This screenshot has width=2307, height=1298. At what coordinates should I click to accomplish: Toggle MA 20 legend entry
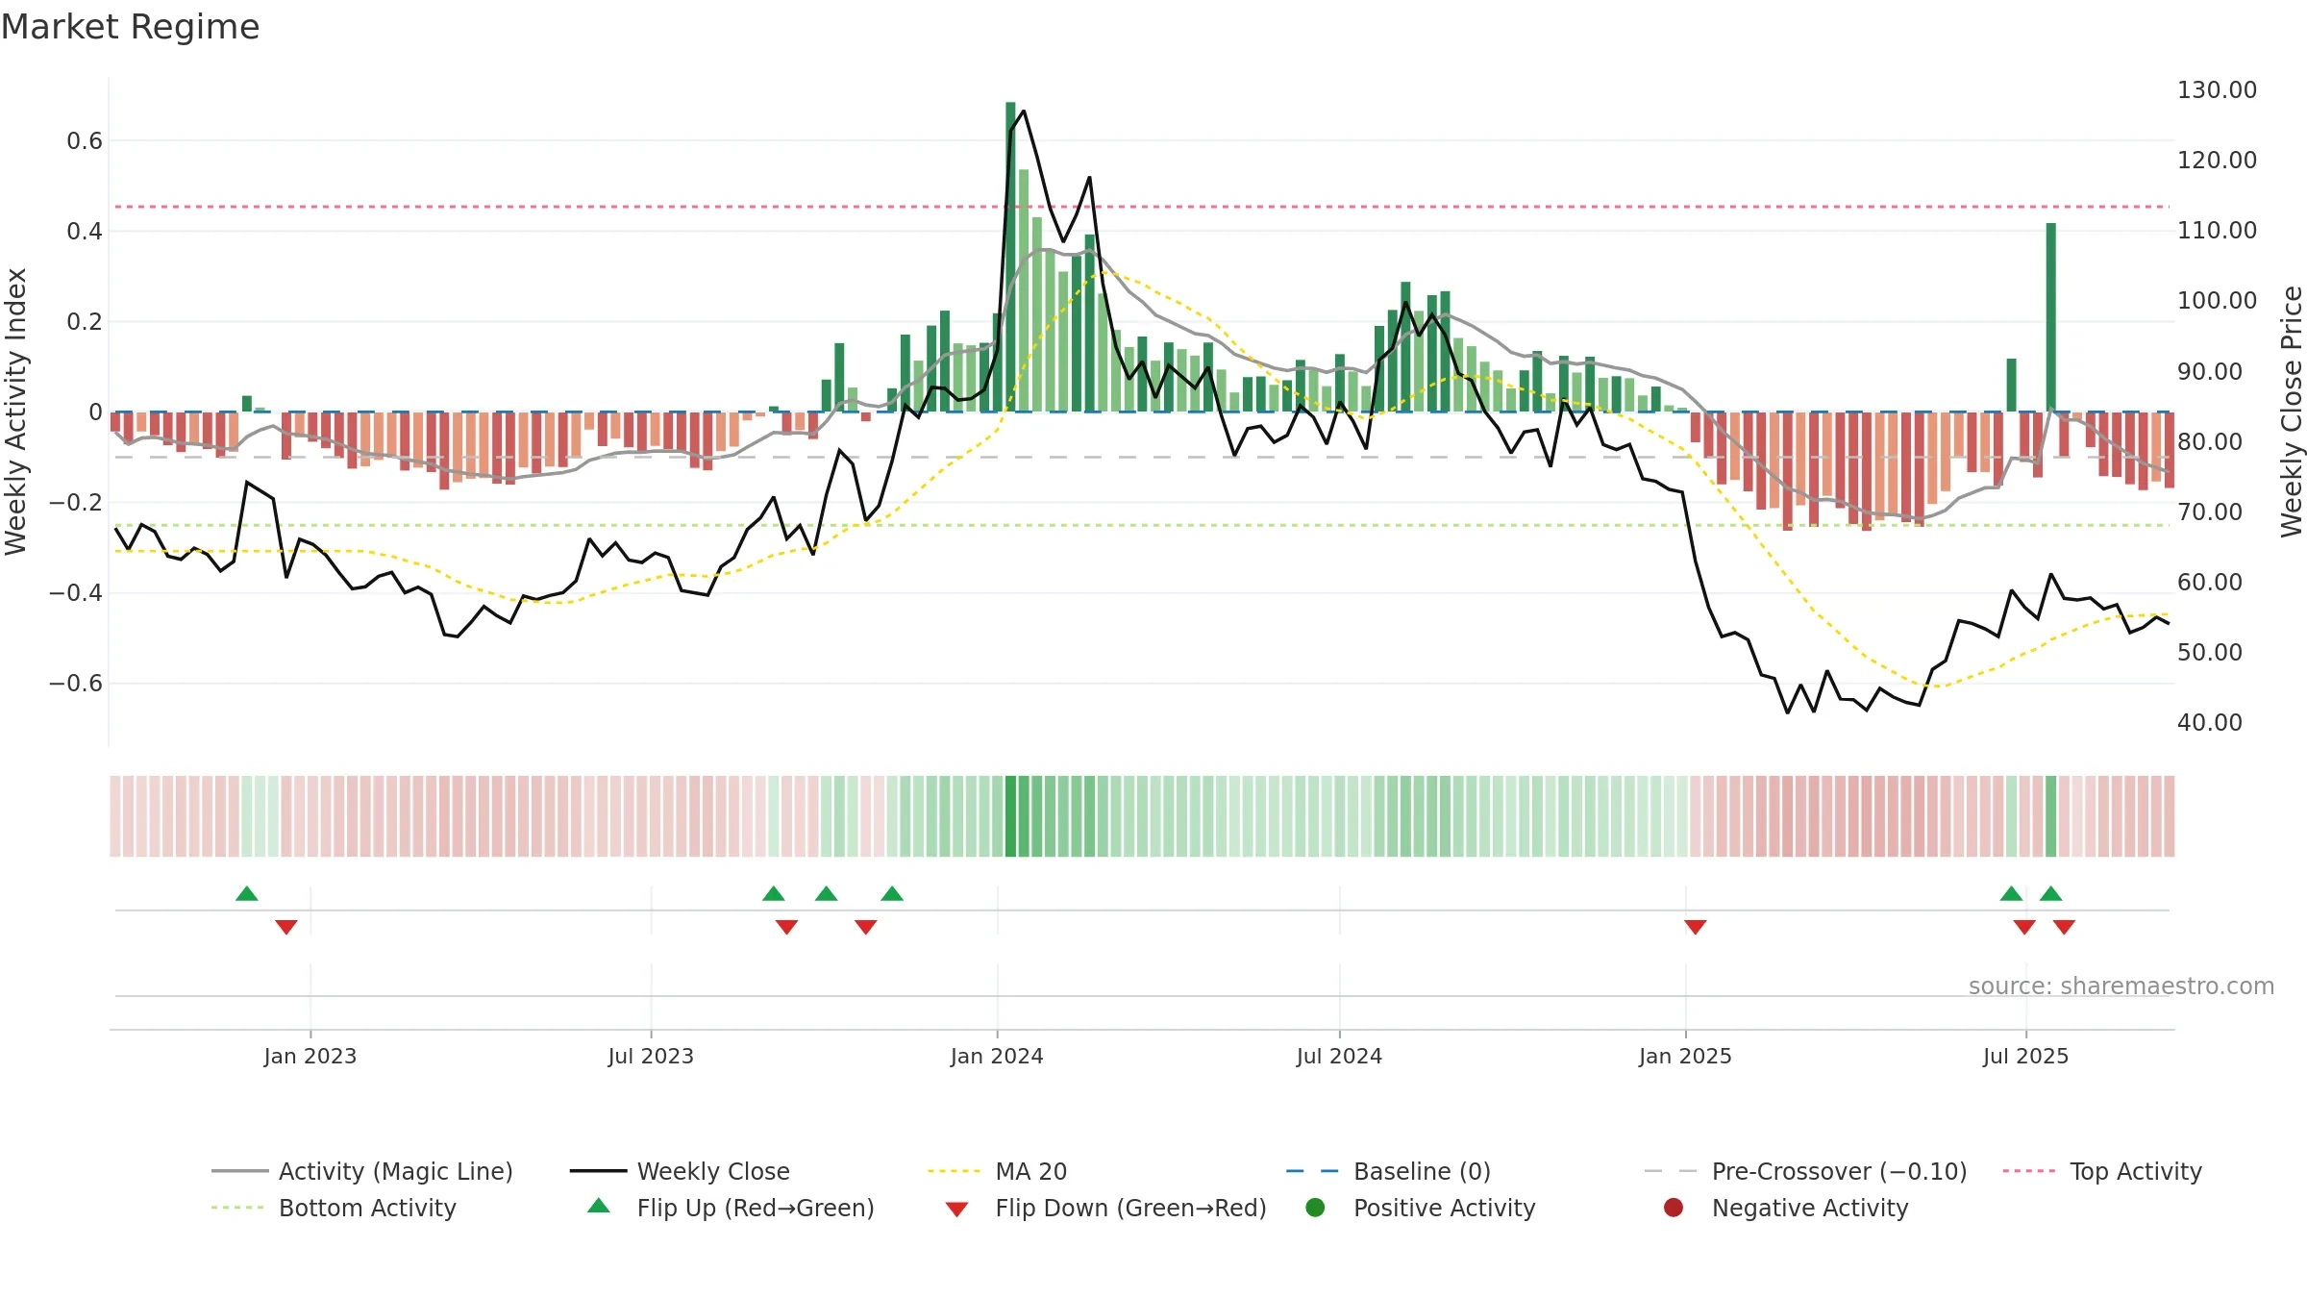(x=997, y=1171)
